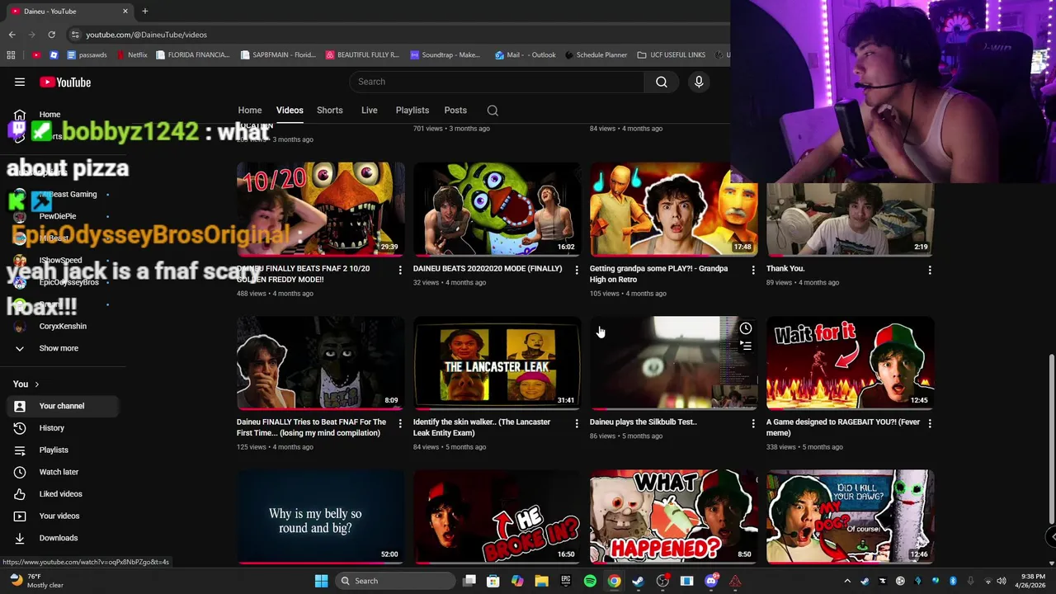Screen dimensions: 1056x594
Task: Open options for RAGEBAIT Fever meme video
Action: pyautogui.click(x=930, y=423)
